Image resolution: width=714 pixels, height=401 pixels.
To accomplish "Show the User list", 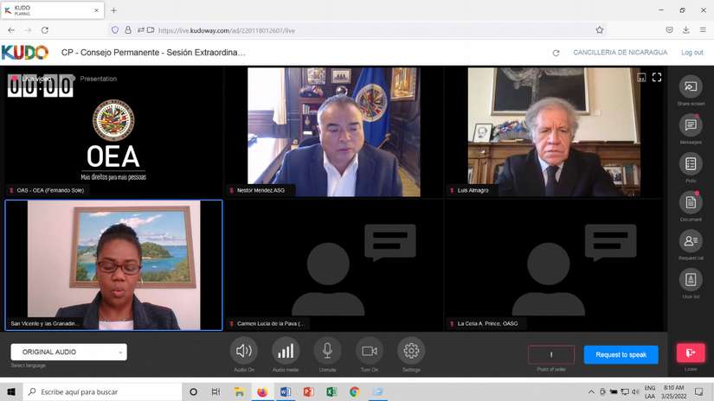I will [691, 280].
